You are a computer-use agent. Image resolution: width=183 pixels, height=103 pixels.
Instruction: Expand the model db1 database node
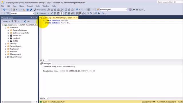point(8,36)
